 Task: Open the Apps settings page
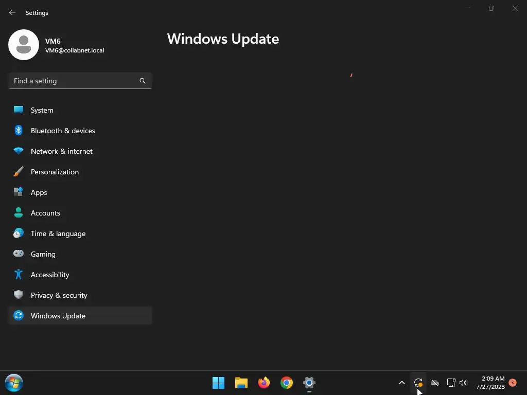pyautogui.click(x=80, y=192)
